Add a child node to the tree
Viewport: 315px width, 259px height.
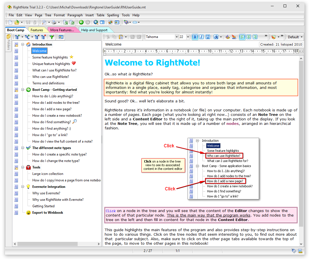pyautogui.click(x=27, y=37)
